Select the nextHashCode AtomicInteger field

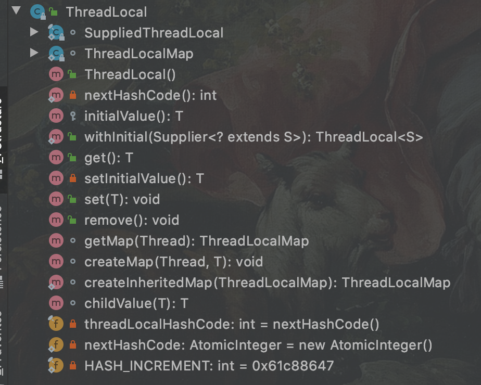[x=258, y=345]
